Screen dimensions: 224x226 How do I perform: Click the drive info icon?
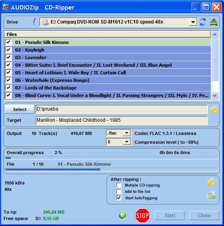pos(34,22)
